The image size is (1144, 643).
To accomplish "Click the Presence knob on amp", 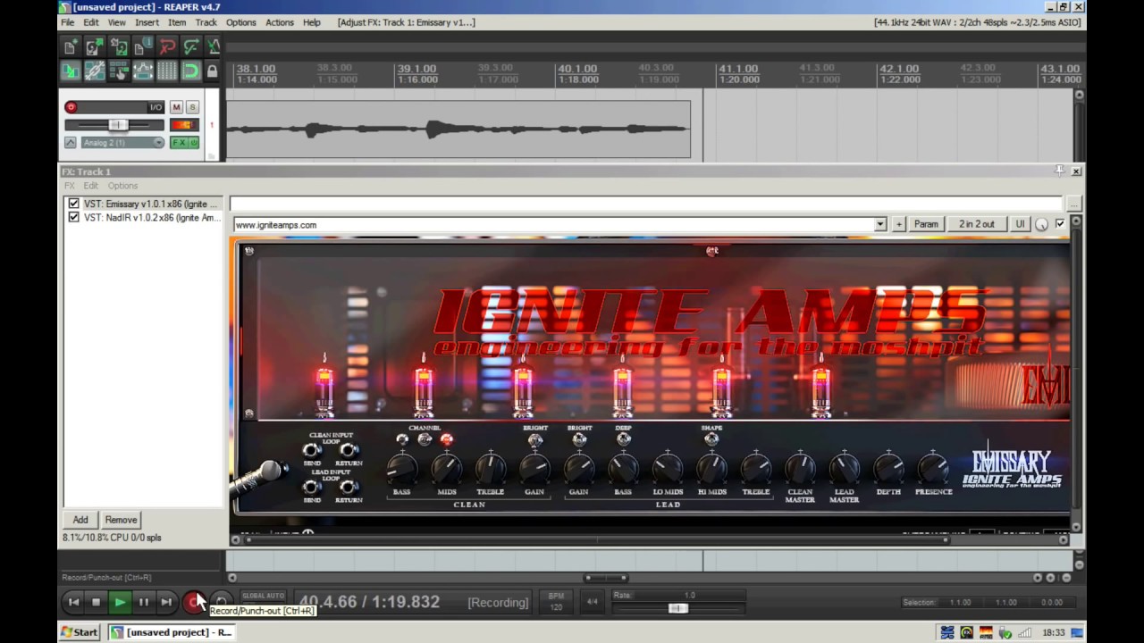I will (x=933, y=468).
